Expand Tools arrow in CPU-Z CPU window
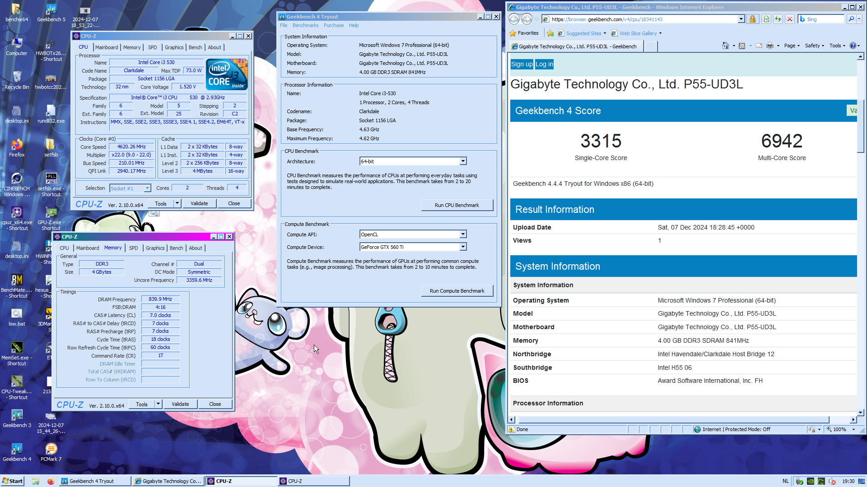This screenshot has height=487, width=867. [x=177, y=203]
